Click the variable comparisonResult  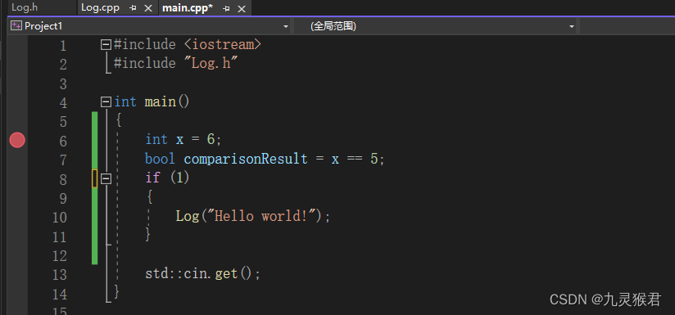246,160
